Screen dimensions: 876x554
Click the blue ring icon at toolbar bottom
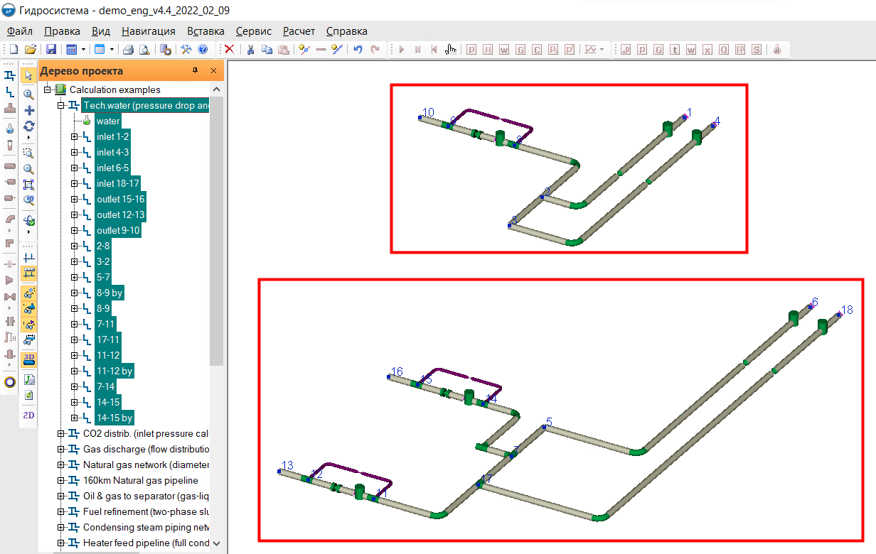pos(10,381)
